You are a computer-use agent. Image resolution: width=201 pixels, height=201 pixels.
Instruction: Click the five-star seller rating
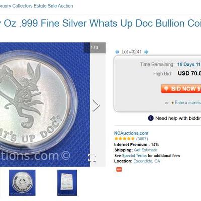(124, 139)
